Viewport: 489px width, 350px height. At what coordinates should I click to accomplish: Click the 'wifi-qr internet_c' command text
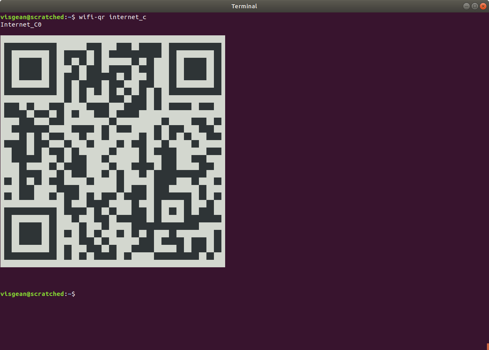click(x=113, y=17)
